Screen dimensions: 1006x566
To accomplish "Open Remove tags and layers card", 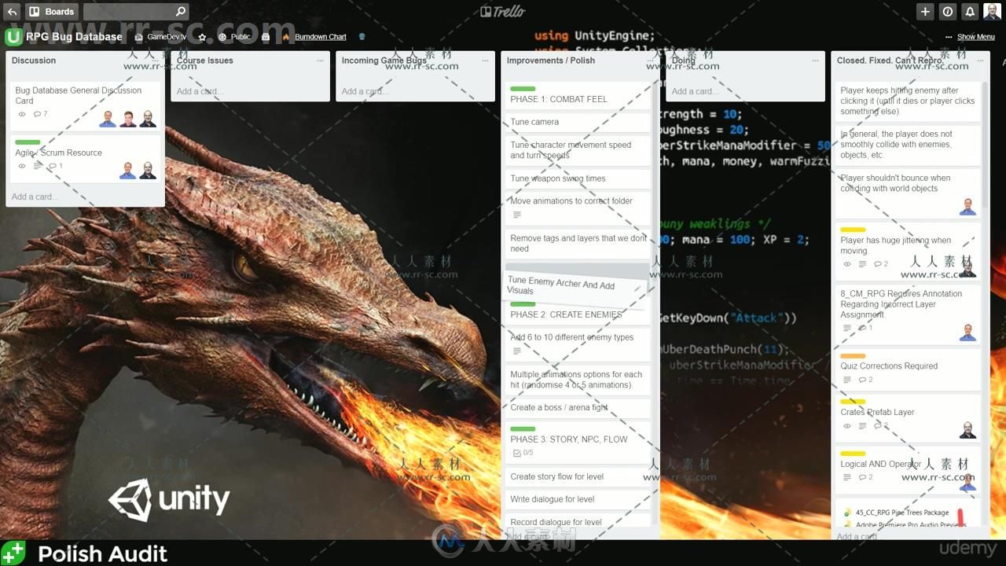I will [x=578, y=244].
